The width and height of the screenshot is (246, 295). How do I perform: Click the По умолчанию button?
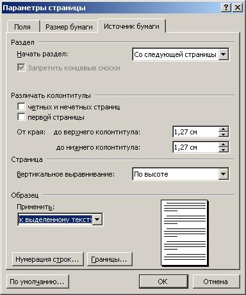click(x=37, y=282)
